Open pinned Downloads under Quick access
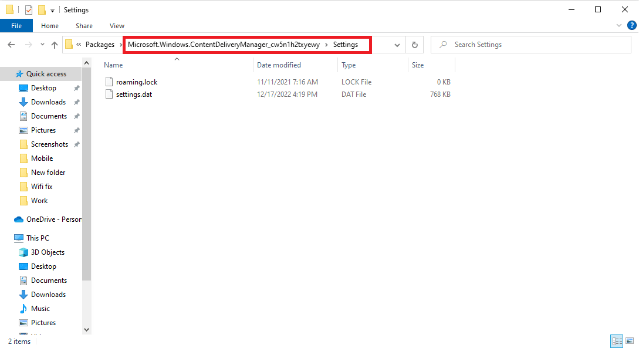The height and width of the screenshot is (348, 639). click(48, 102)
